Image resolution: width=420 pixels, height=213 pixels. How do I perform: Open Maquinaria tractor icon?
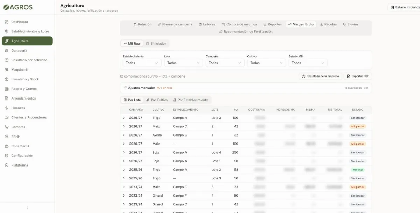(7, 70)
